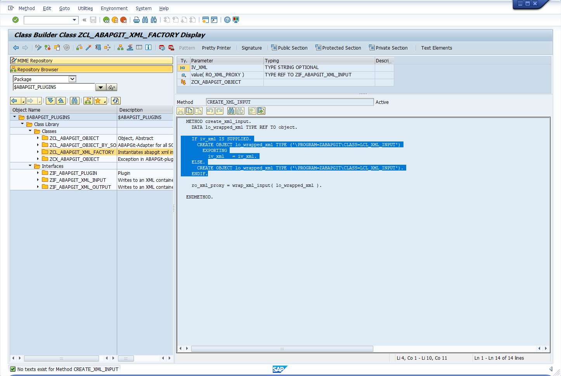This screenshot has width=561, height=376.
Task: Click the blue Help question mark icon
Action: 227,20
